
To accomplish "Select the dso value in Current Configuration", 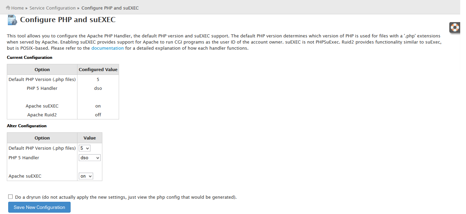I will click(x=98, y=88).
